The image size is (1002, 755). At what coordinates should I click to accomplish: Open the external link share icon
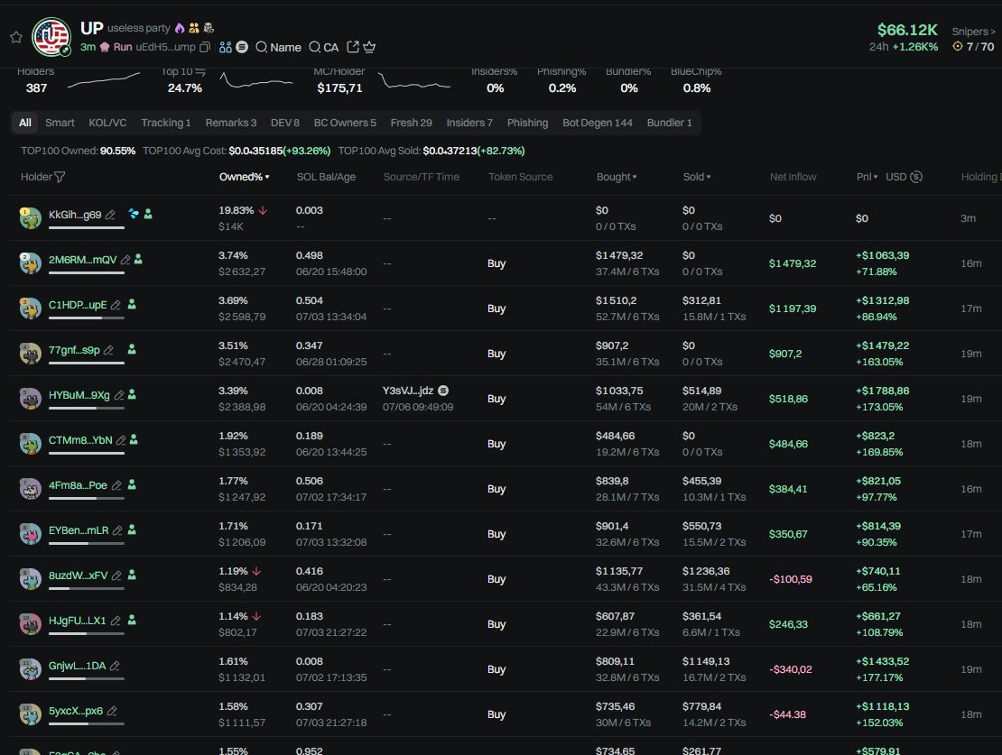353,47
